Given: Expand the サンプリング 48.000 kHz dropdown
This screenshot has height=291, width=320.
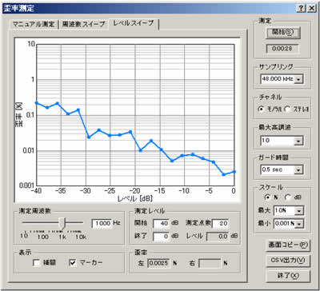Looking at the screenshot, I should tap(298, 79).
